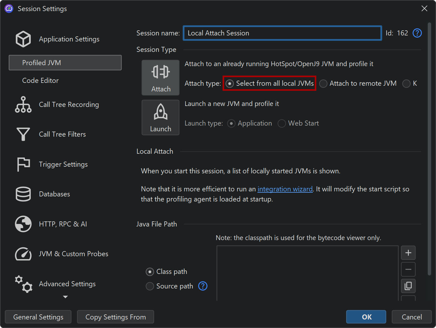Switch to the Code Editor item
436x328 pixels.
coord(40,81)
